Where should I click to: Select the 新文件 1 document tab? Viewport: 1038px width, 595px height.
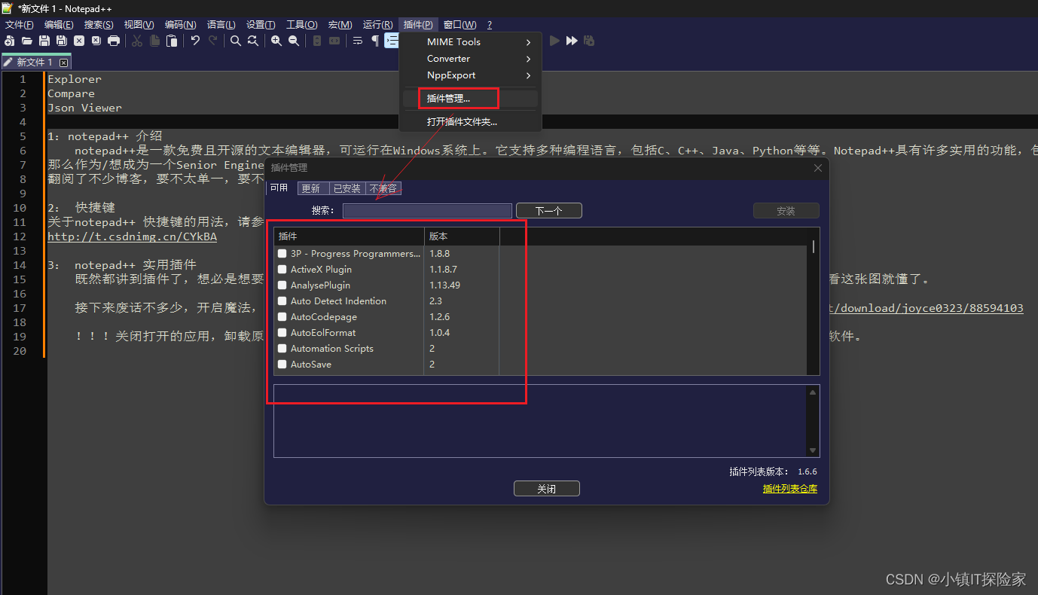point(35,63)
